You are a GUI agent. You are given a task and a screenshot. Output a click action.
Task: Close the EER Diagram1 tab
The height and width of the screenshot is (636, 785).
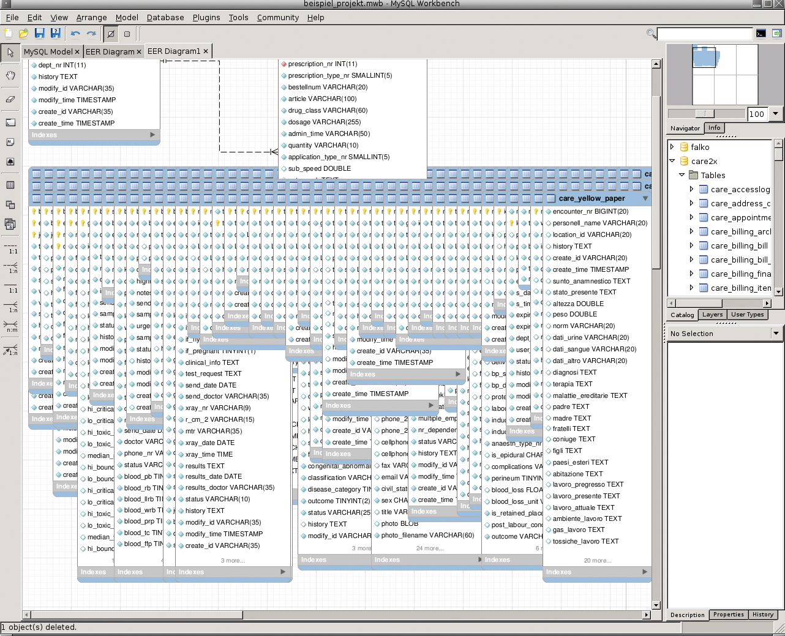(x=206, y=51)
